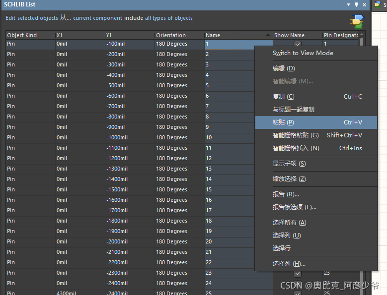Click the 180 Degrees cell in the -2200mil row

coord(180,262)
